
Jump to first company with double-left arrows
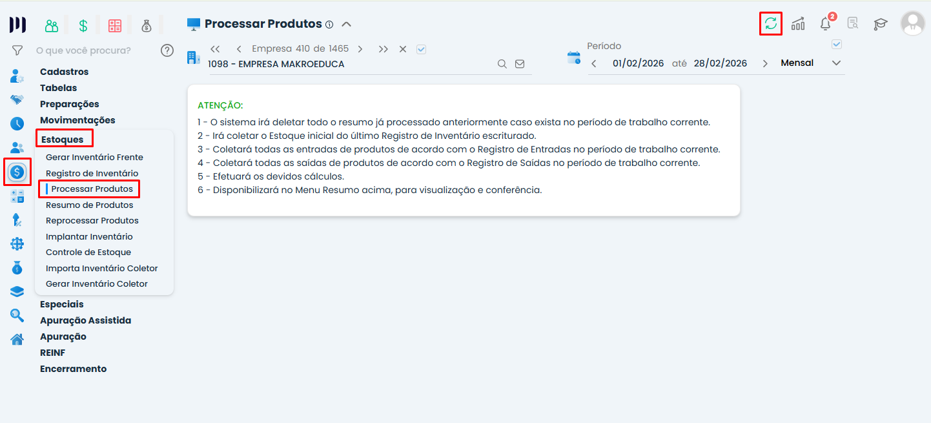tap(216, 49)
